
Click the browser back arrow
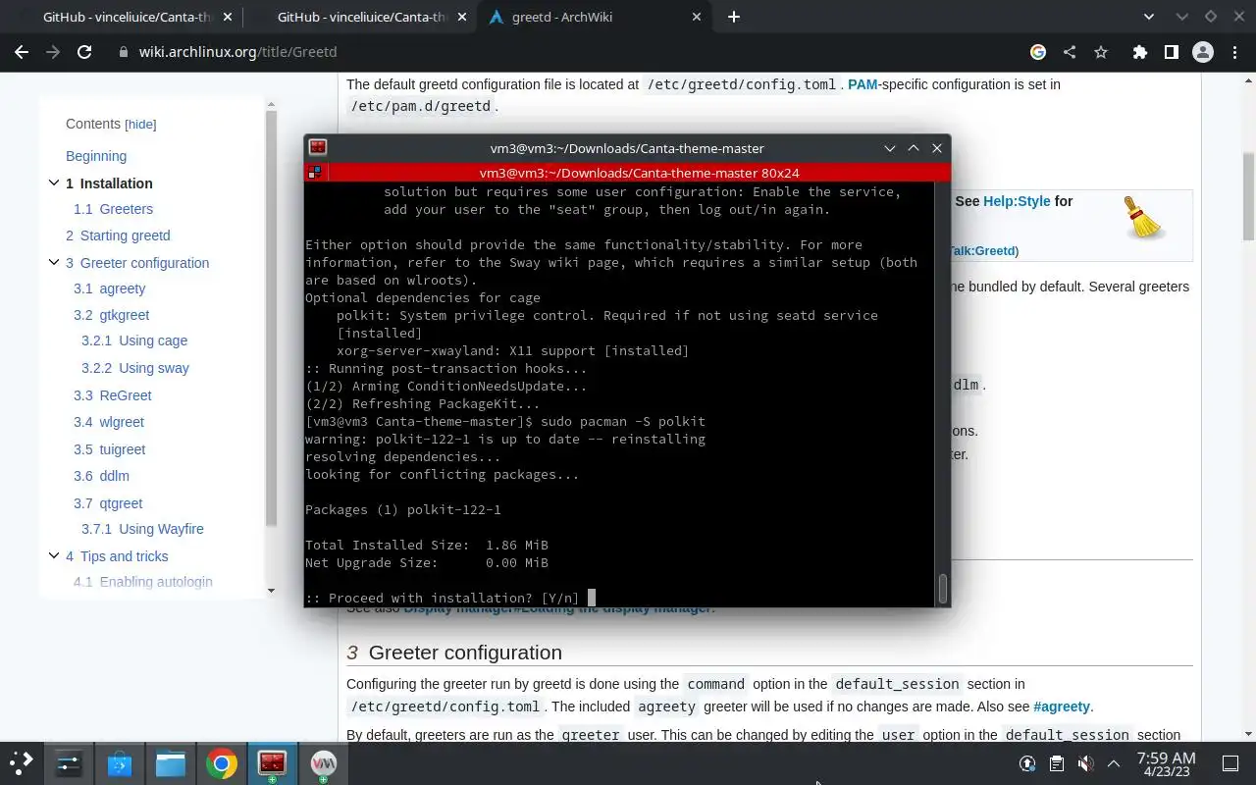click(22, 52)
